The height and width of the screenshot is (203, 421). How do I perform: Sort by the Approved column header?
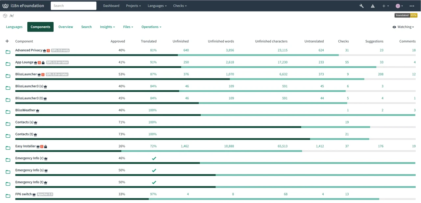pos(118,41)
